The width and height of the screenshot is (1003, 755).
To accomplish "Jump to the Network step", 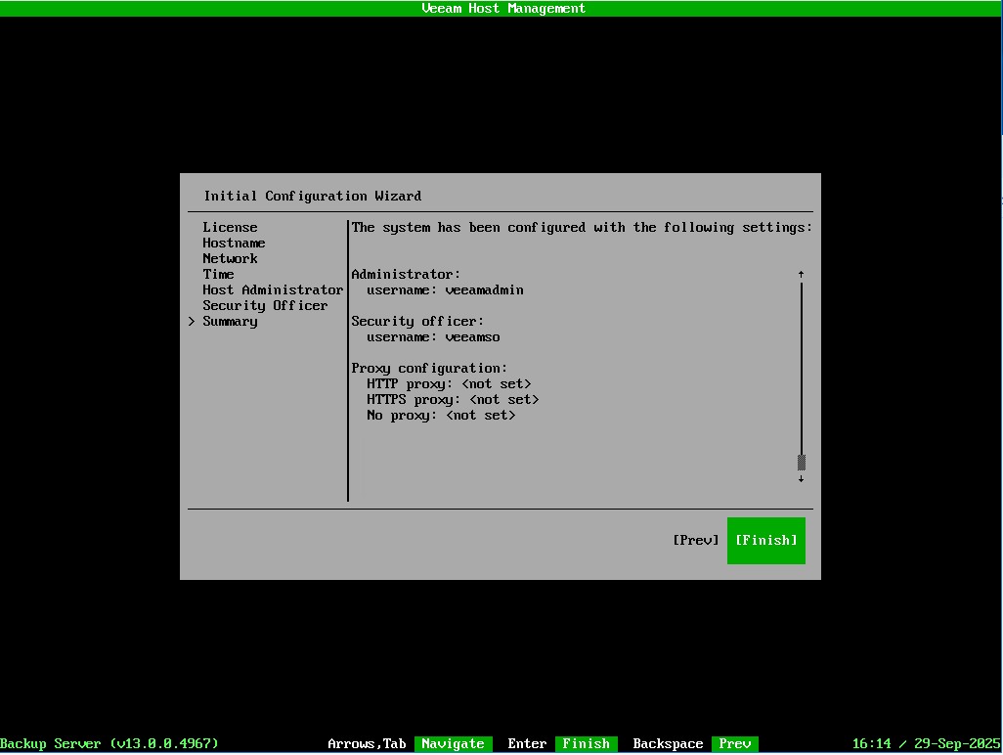I will pos(230,259).
